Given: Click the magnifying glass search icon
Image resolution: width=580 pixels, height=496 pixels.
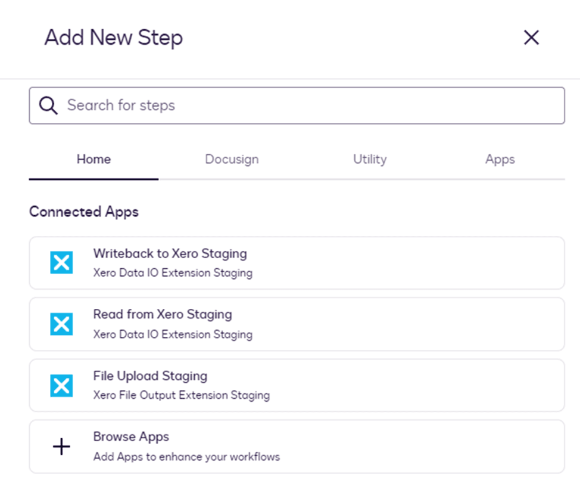Looking at the screenshot, I should click(48, 106).
